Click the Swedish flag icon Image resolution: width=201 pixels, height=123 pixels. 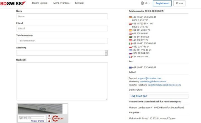130,37
